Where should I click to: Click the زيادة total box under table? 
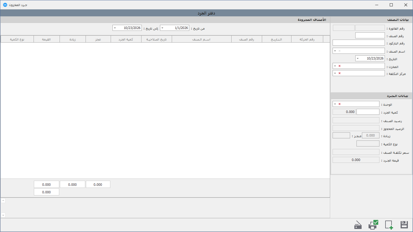tap(73, 184)
